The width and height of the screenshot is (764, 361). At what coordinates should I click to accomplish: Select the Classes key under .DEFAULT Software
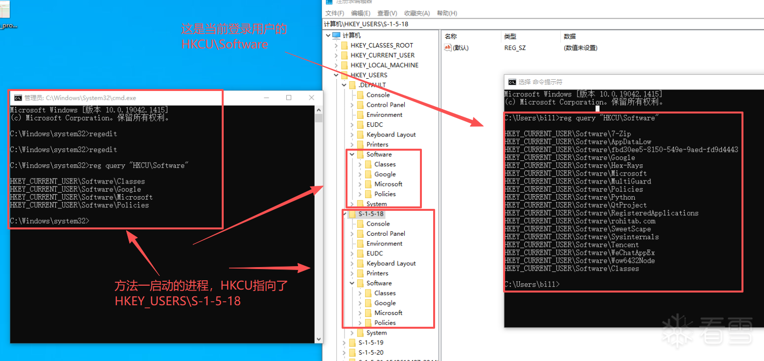(385, 164)
